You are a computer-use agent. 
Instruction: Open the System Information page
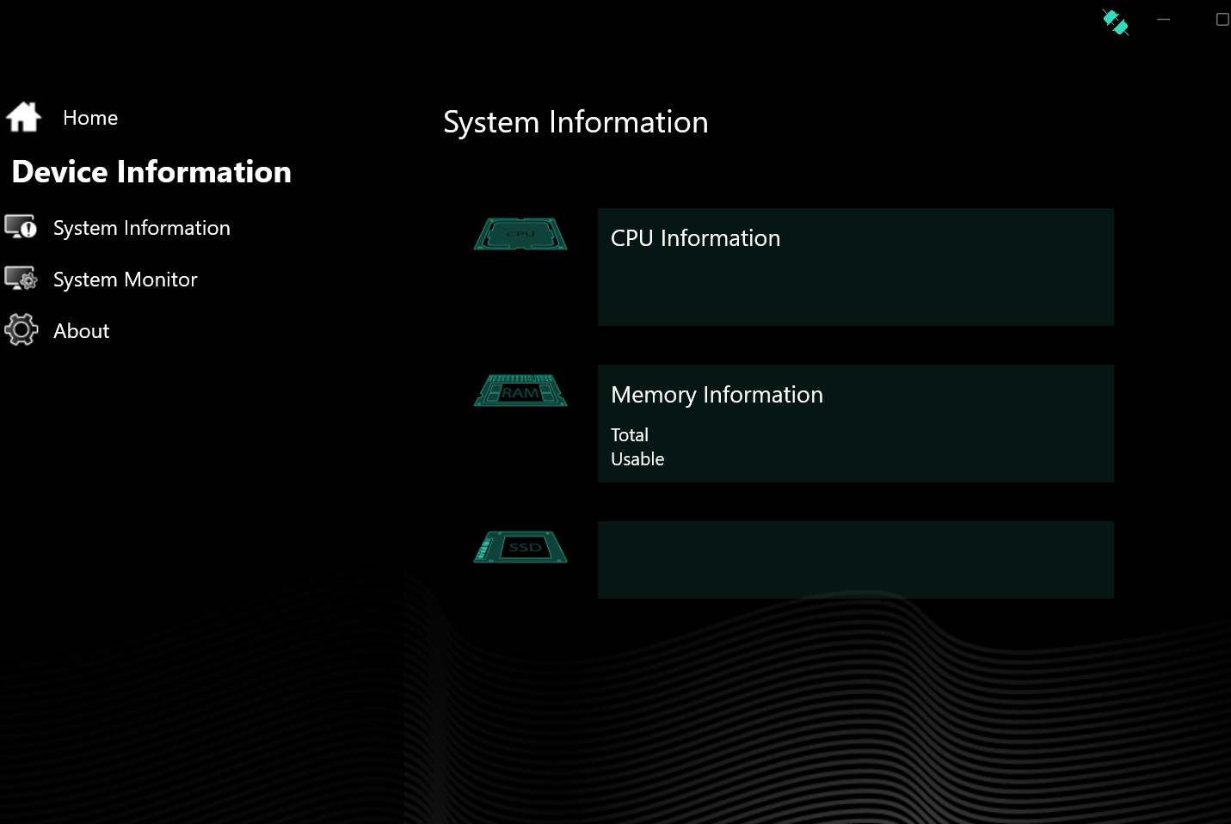point(142,227)
